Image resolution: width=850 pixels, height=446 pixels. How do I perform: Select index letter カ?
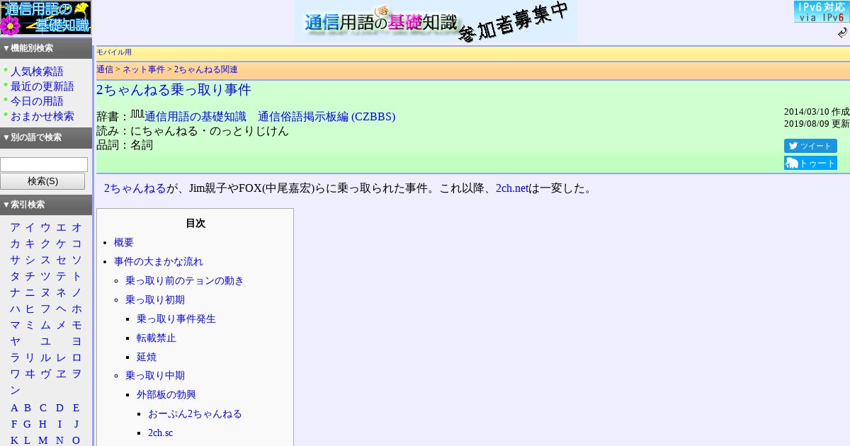[15, 244]
